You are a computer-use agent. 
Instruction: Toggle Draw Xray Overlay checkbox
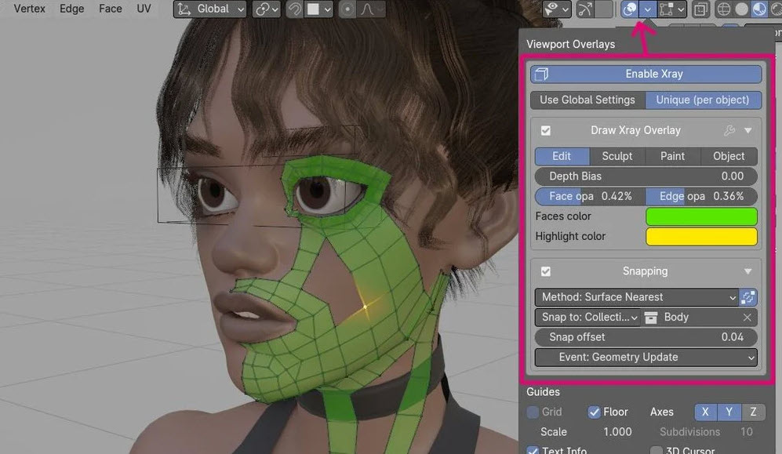(547, 130)
